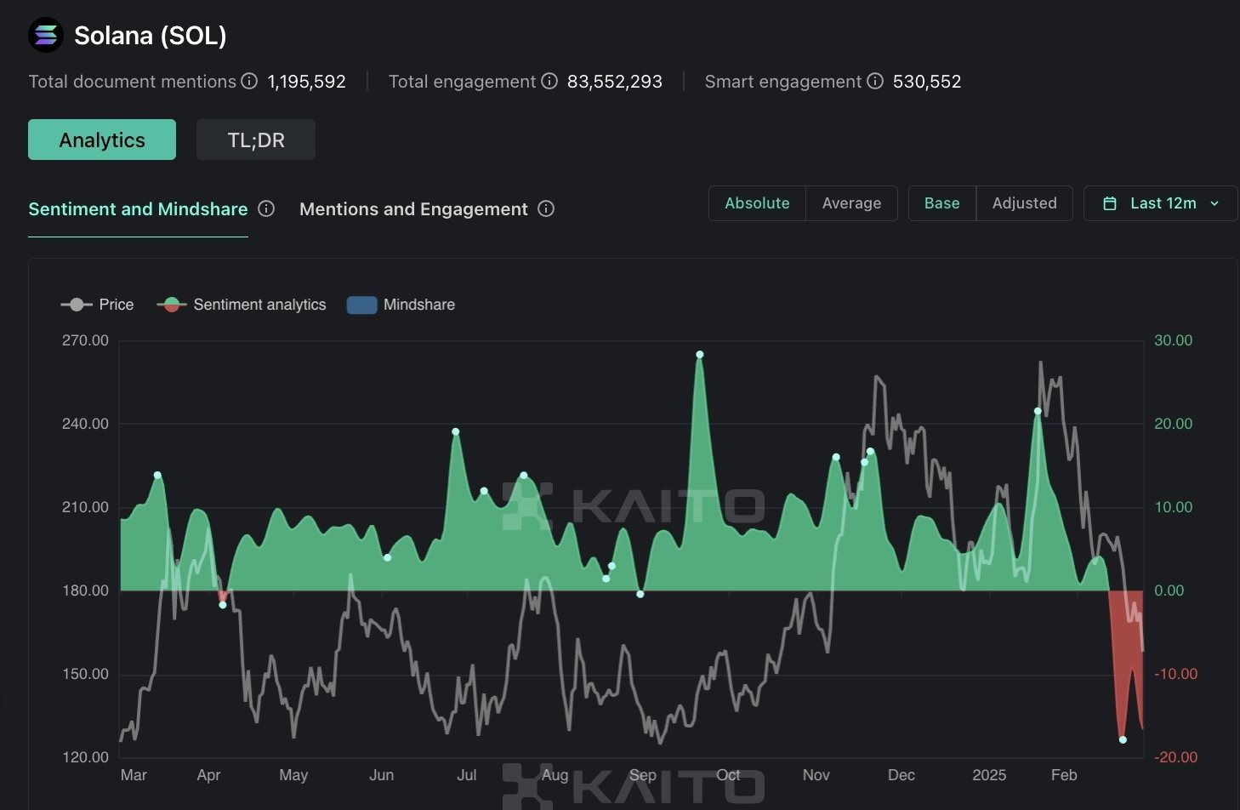
Task: Click info icon beside Smart engagement
Action: tap(875, 81)
